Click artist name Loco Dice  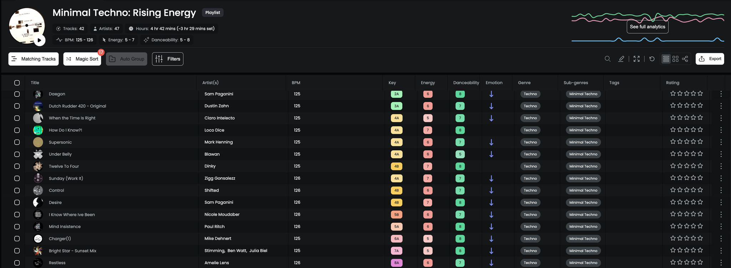(x=215, y=130)
